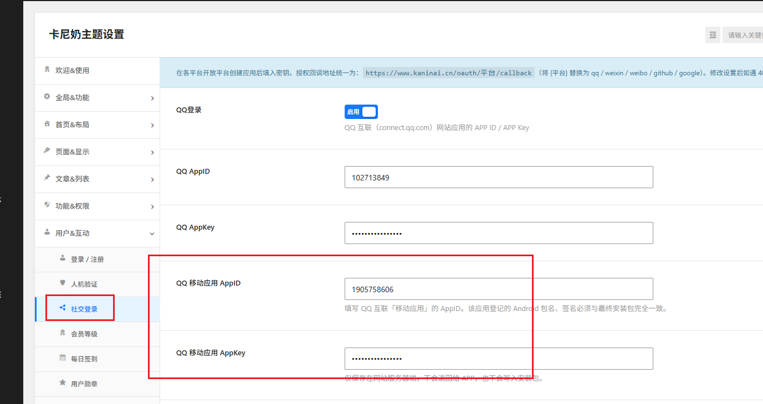Click the QQ 移动应用 AppKey password field

[x=499, y=359]
